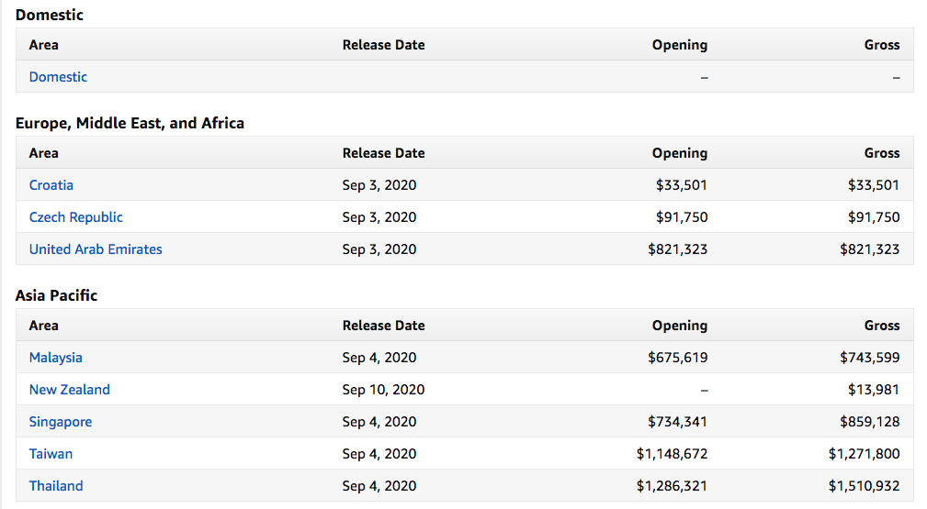Viewport: 927px width, 509px height.
Task: Open the Thailand link
Action: tap(56, 486)
